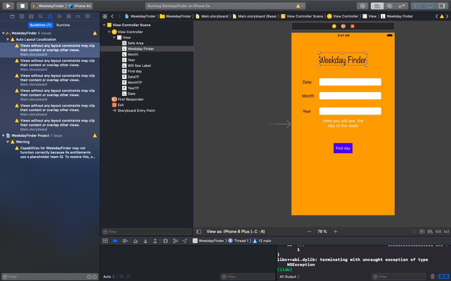Collapse the WeekdayFinder 6 issues group
Image resolution: width=451 pixels, height=281 pixels.
tap(3, 33)
